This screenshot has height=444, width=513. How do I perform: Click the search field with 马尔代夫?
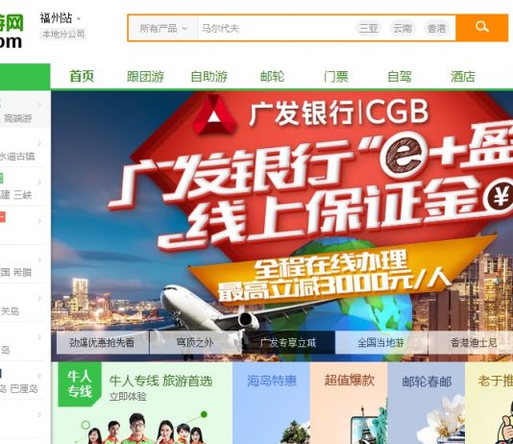point(275,28)
